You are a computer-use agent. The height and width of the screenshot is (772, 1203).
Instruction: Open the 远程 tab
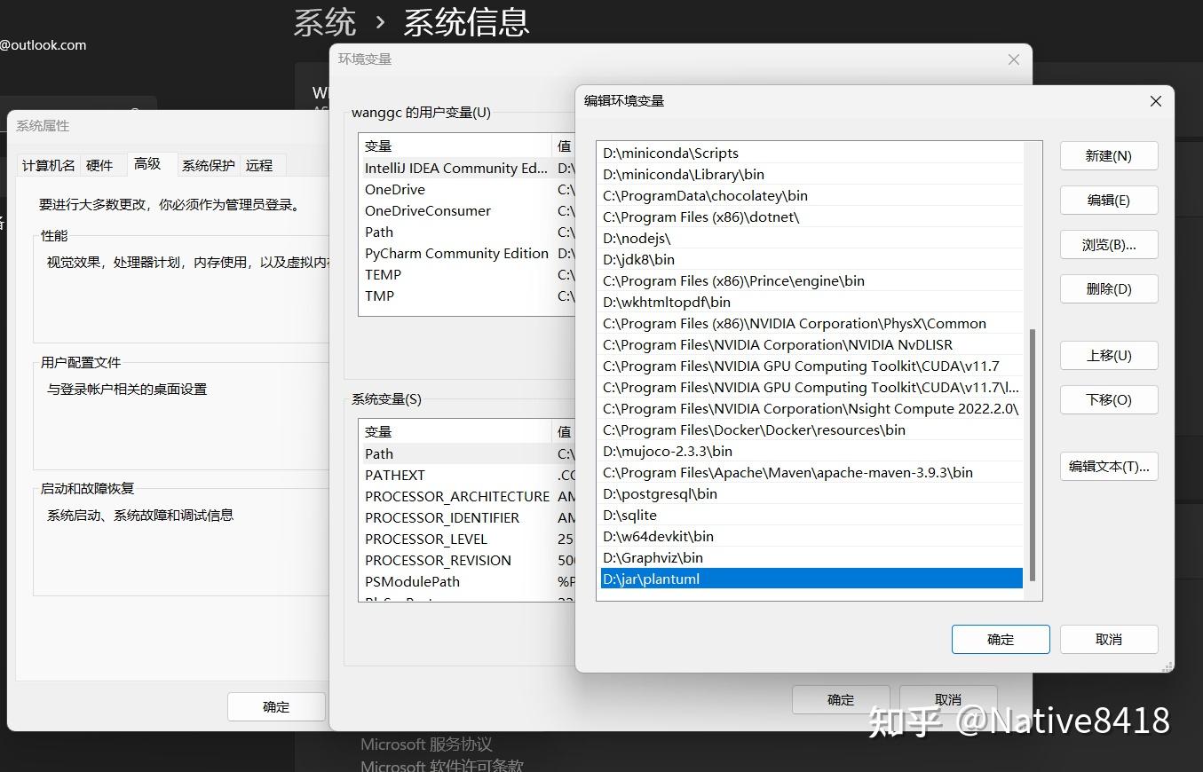(x=261, y=165)
